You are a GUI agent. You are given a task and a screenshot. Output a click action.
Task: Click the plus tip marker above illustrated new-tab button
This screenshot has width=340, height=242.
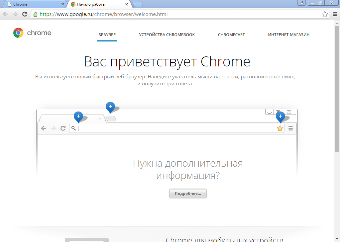click(x=110, y=107)
